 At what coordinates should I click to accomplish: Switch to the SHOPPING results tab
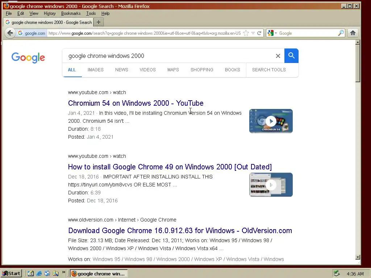202,70
